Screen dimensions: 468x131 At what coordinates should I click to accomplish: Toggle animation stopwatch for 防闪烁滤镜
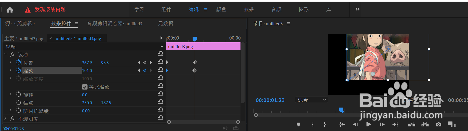click(x=19, y=110)
